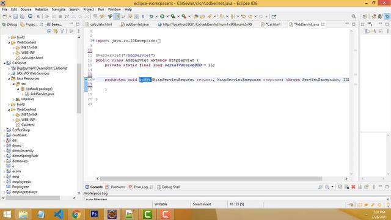Select the demoSpringWeb project
This screenshot has width=391, height=220.
(25, 156)
